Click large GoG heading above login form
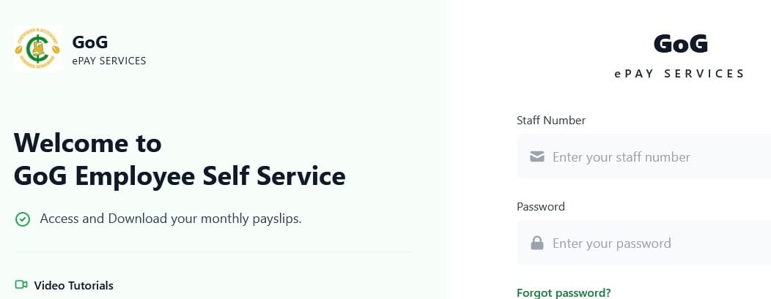The image size is (771, 299). click(x=680, y=45)
